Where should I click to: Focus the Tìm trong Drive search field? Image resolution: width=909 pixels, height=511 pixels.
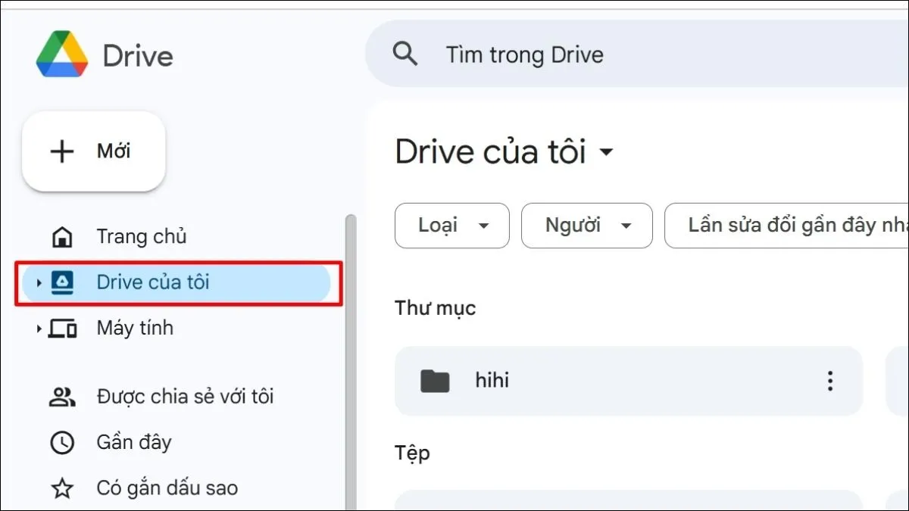click(x=606, y=55)
